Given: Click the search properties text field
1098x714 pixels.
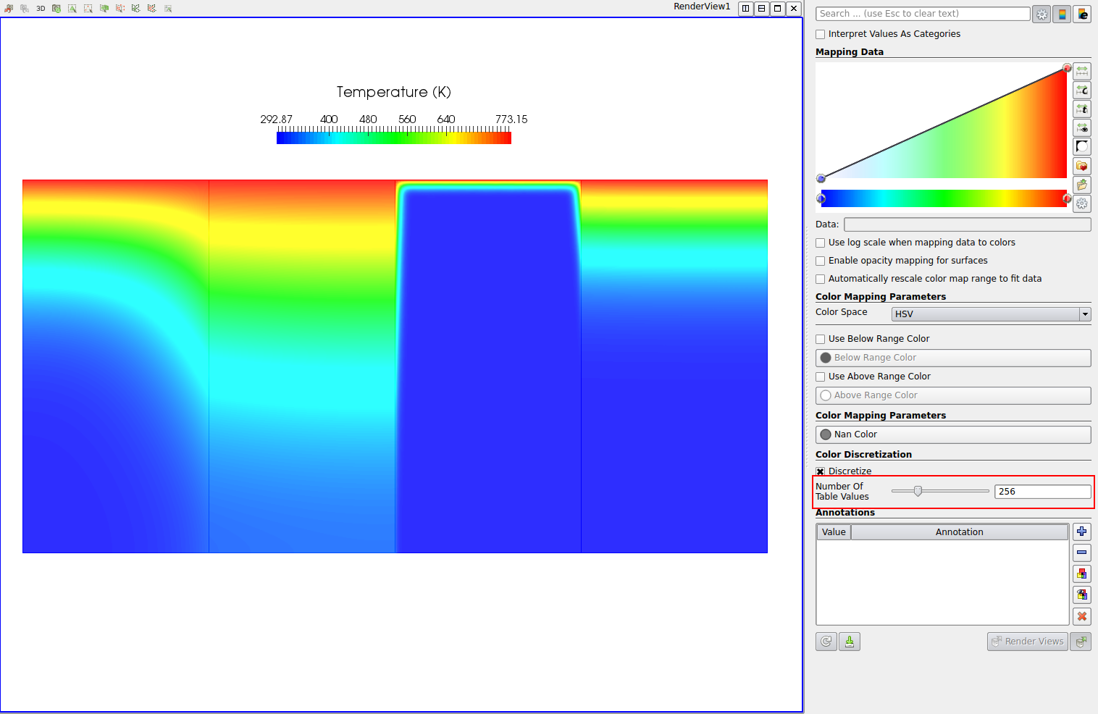Looking at the screenshot, I should pyautogui.click(x=923, y=14).
